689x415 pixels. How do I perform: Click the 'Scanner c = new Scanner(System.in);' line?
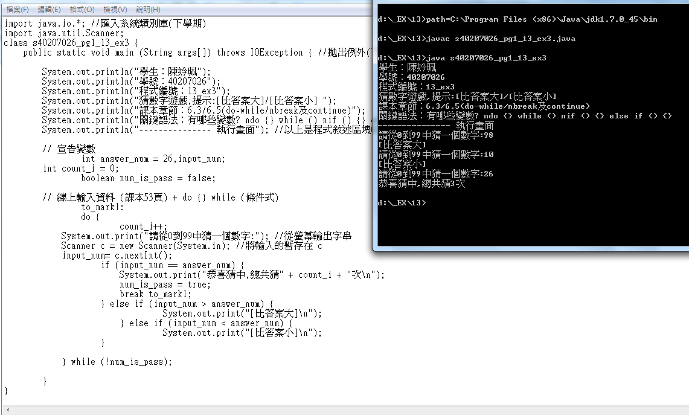pyautogui.click(x=191, y=246)
